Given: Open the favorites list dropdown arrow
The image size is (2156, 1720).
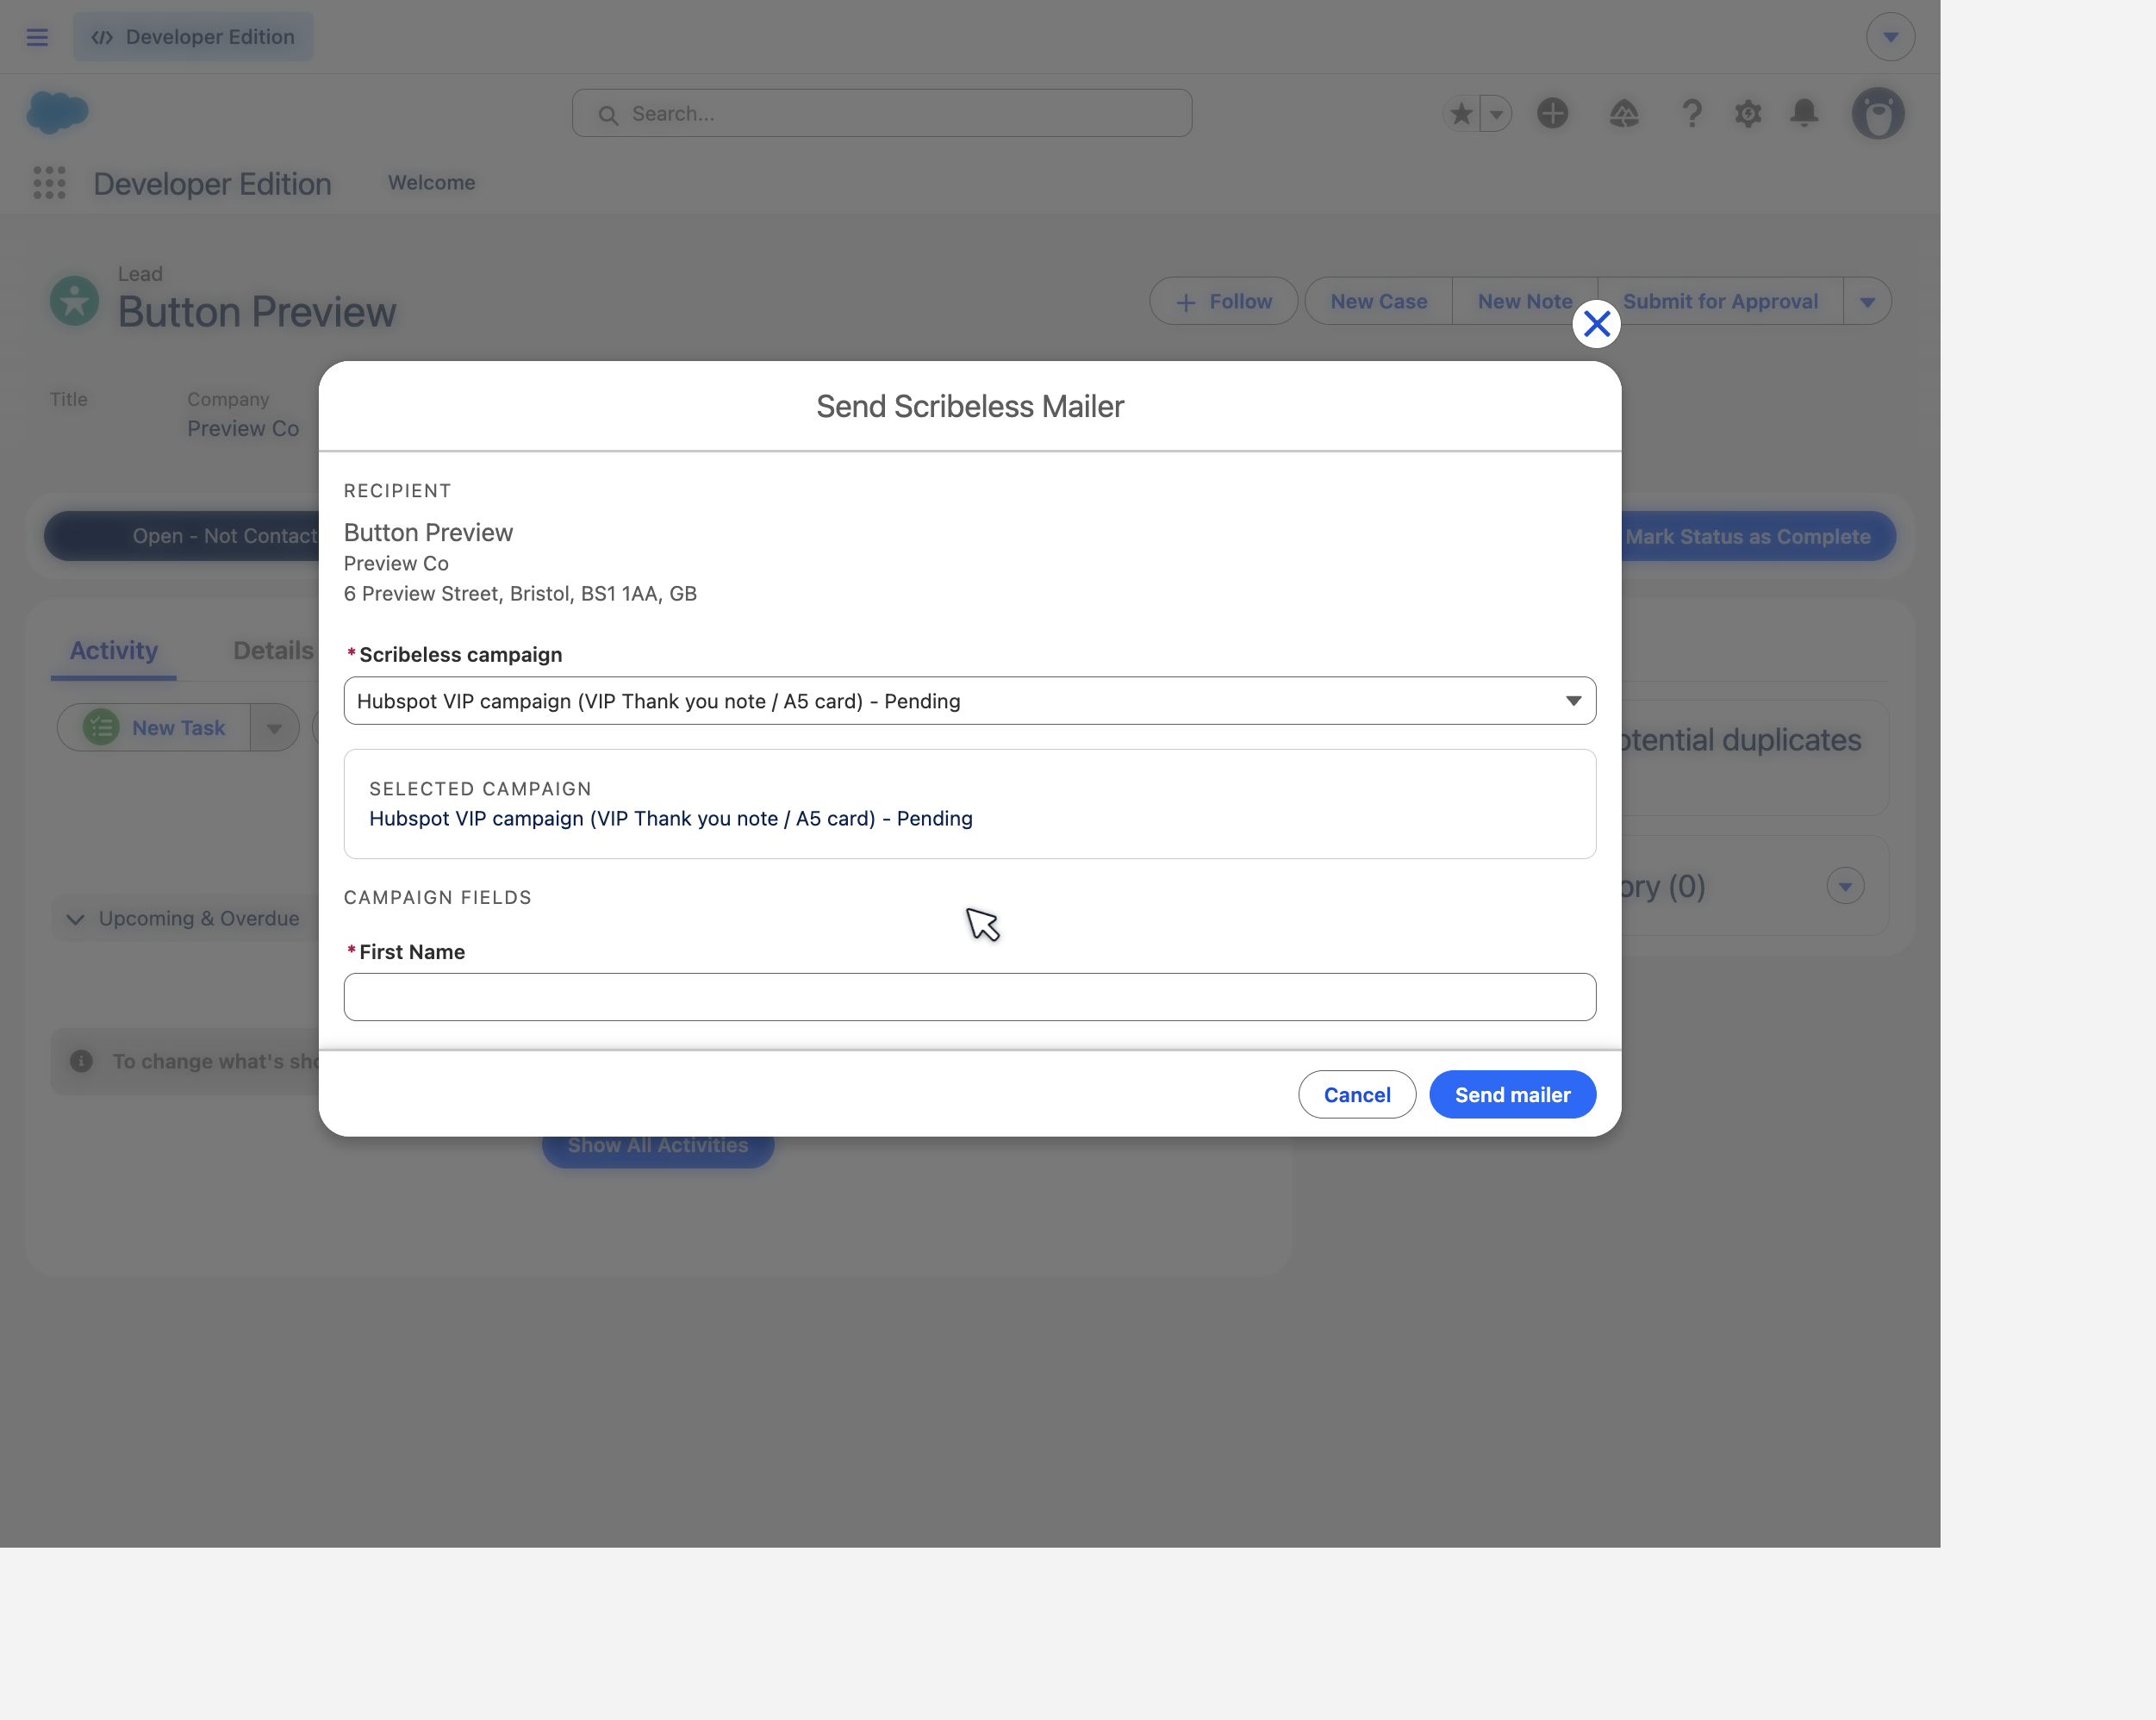Looking at the screenshot, I should click(1496, 113).
